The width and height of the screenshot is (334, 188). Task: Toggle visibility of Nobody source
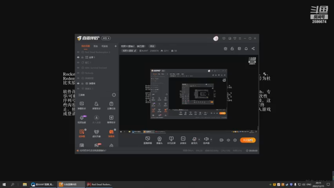click(78, 73)
